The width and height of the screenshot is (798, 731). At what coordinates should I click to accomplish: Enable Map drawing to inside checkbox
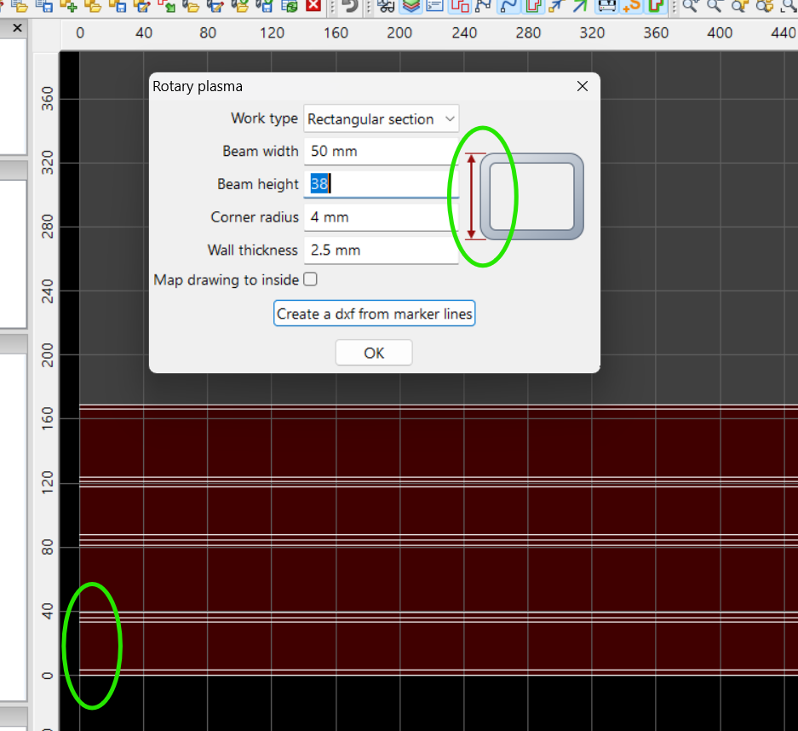click(x=310, y=279)
